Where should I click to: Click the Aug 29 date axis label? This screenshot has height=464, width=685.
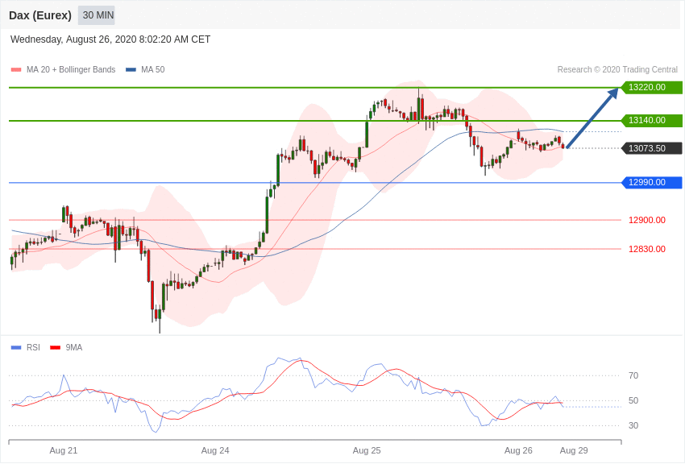click(574, 451)
